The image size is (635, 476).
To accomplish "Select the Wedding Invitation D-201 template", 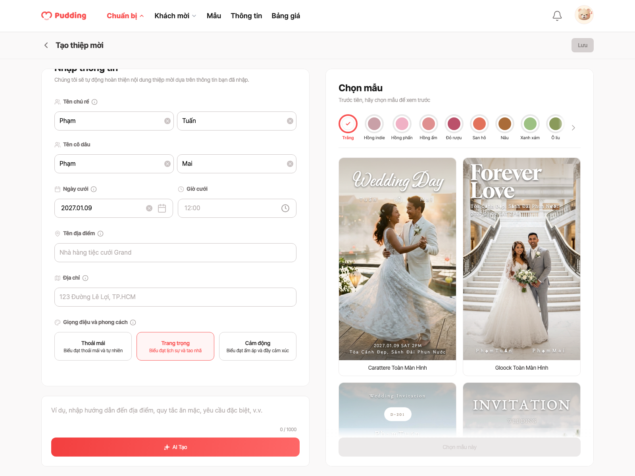I will [397, 410].
